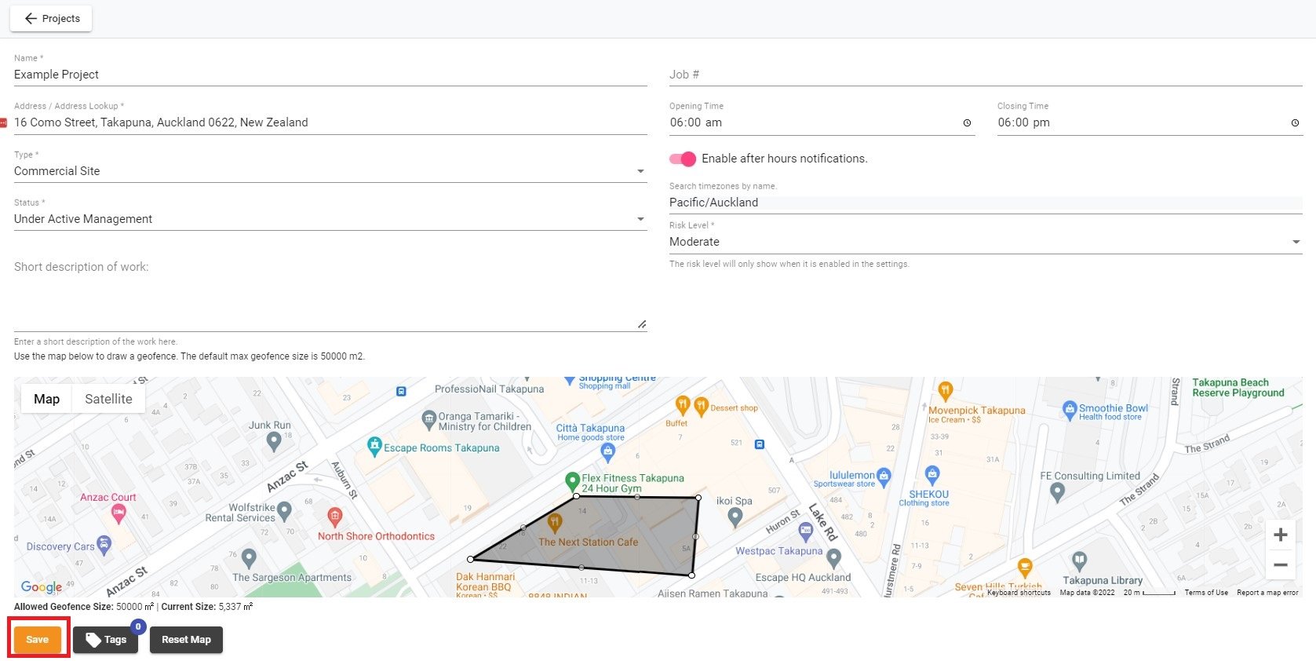The width and height of the screenshot is (1316, 661).
Task: Click the Google logo on map
Action: 42,586
